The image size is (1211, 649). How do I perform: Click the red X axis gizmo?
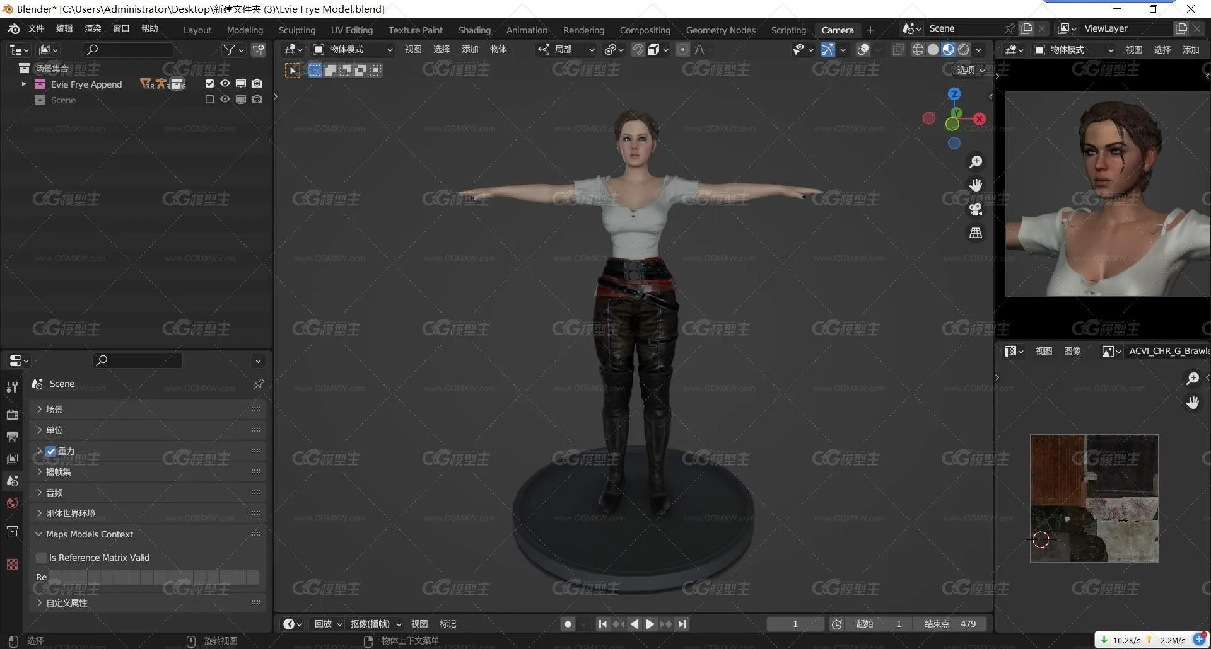979,118
